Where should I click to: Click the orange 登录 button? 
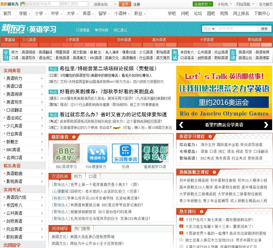click(x=125, y=4)
